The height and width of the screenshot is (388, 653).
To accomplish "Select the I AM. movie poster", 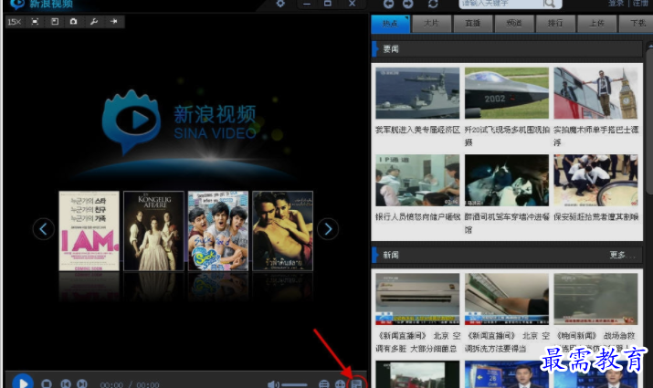I will point(90,231).
